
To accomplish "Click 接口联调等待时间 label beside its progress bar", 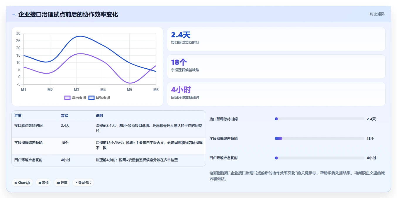I will click(x=223, y=119).
